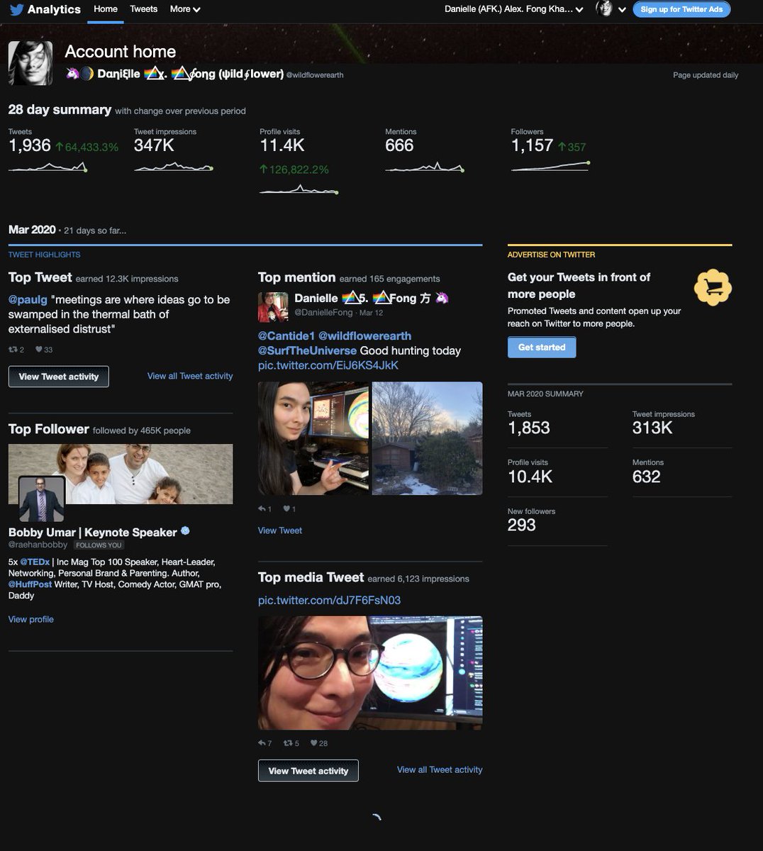The height and width of the screenshot is (851, 763).
Task: Click the account profile picture beside Account home
Action: pyautogui.click(x=30, y=63)
